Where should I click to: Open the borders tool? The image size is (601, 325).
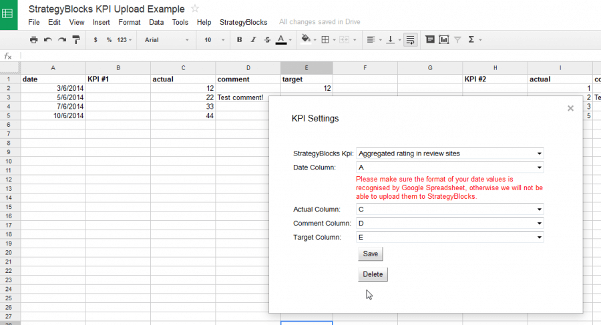click(328, 40)
